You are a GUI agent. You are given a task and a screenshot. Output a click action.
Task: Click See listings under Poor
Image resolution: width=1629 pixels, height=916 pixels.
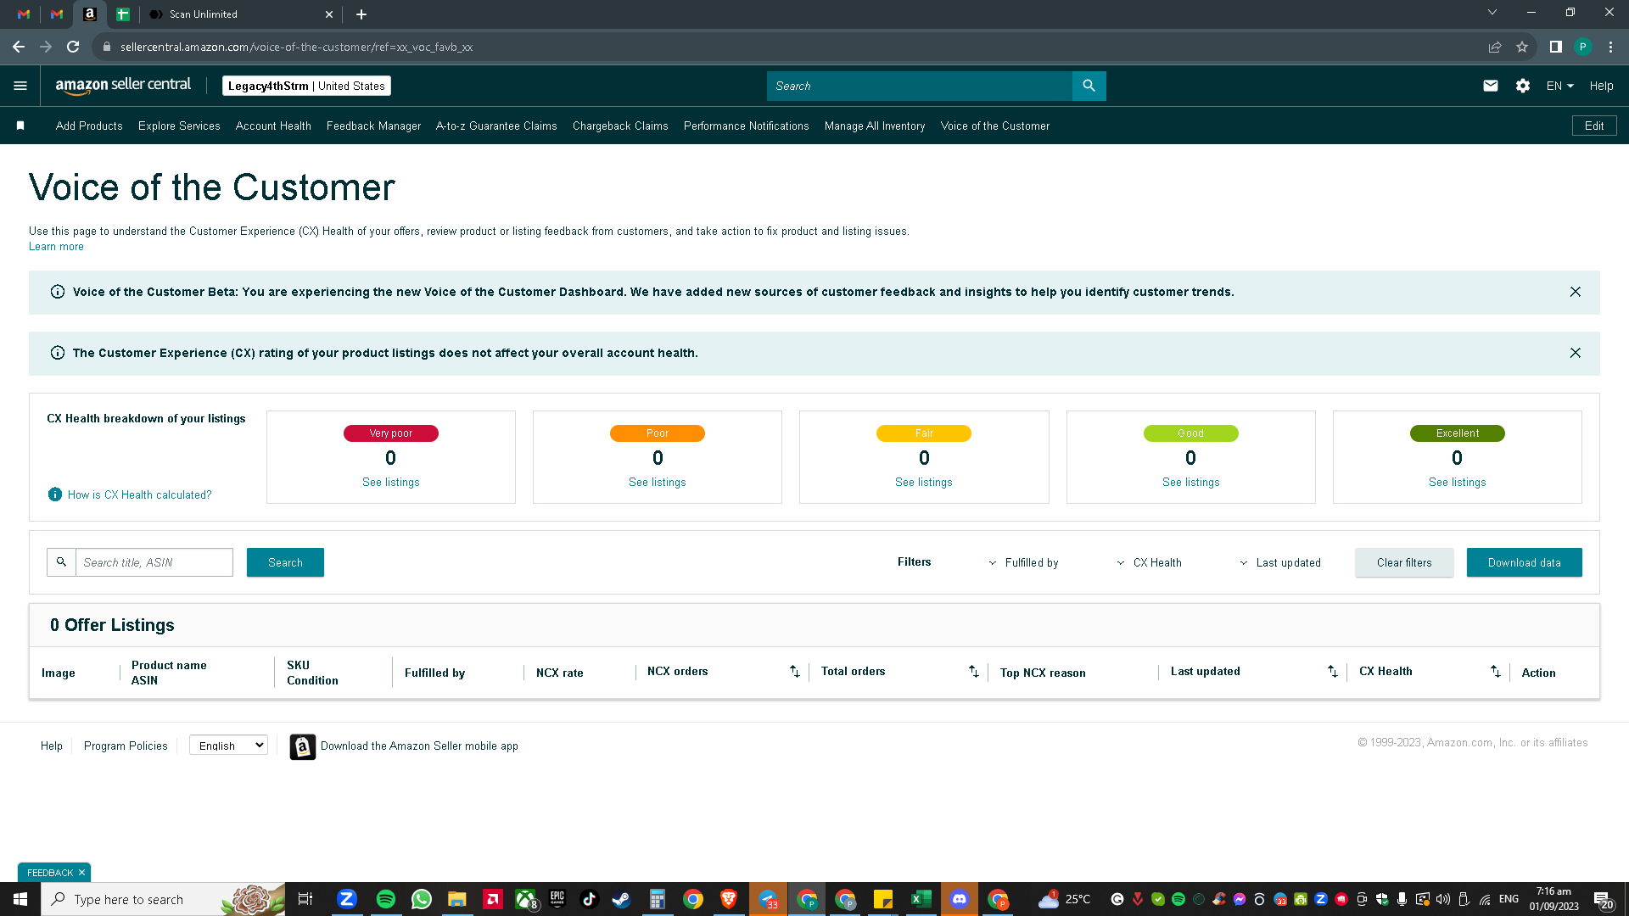click(x=658, y=482)
